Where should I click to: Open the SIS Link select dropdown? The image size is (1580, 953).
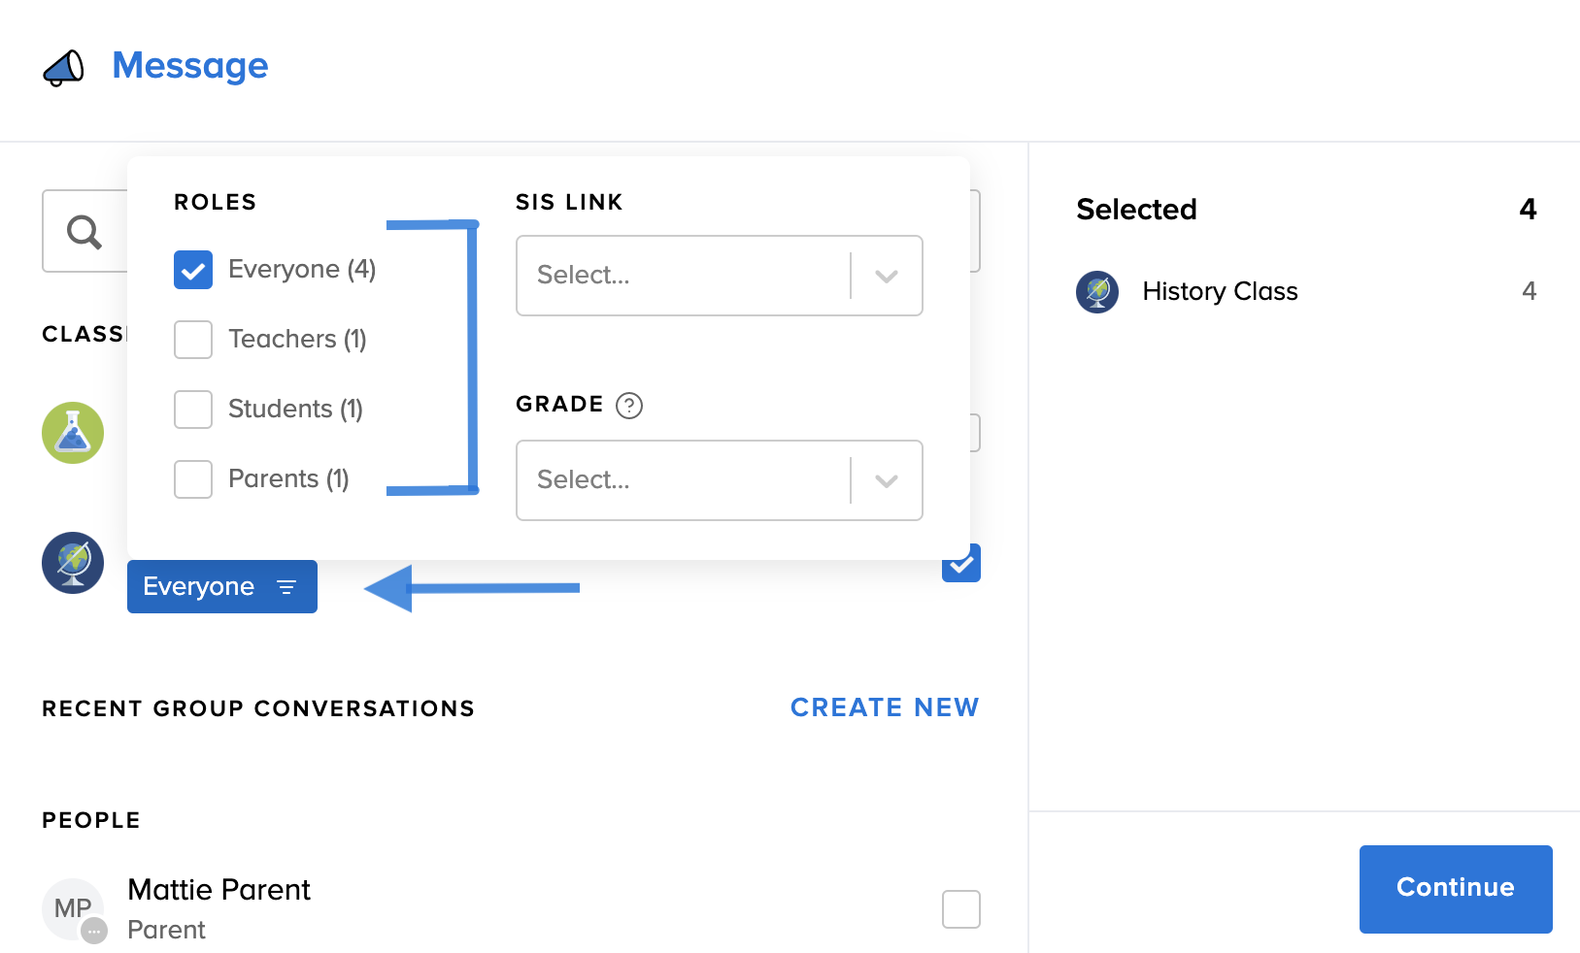719,276
